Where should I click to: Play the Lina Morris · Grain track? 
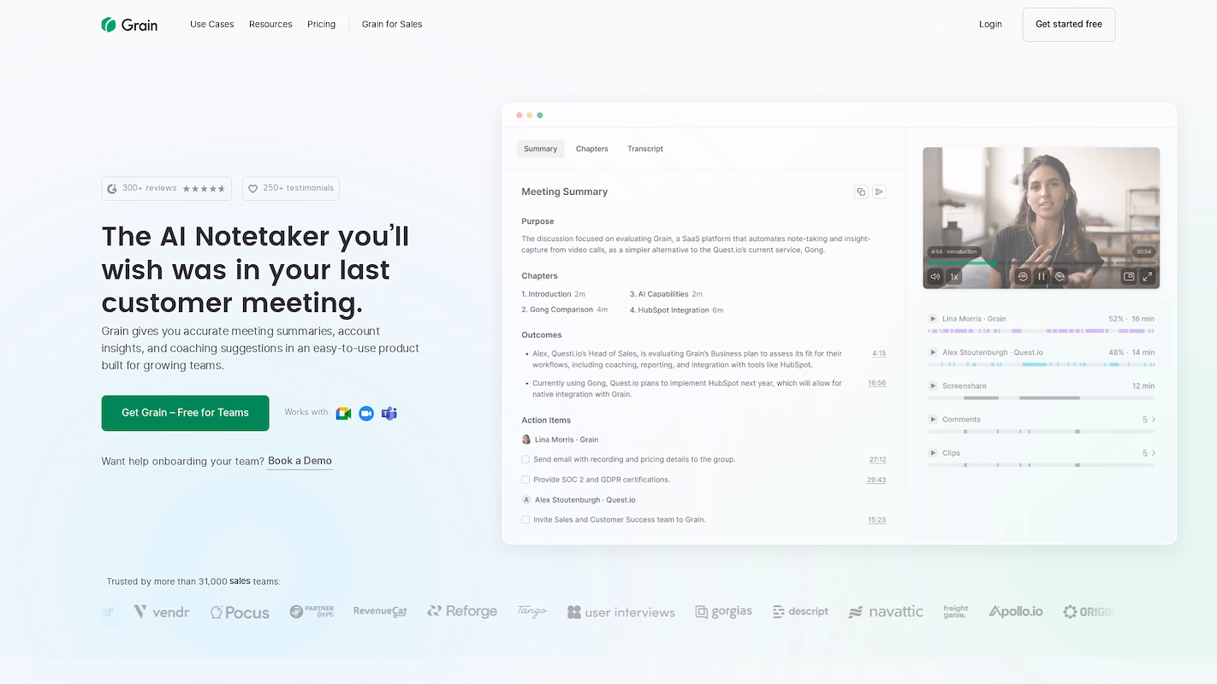(933, 319)
